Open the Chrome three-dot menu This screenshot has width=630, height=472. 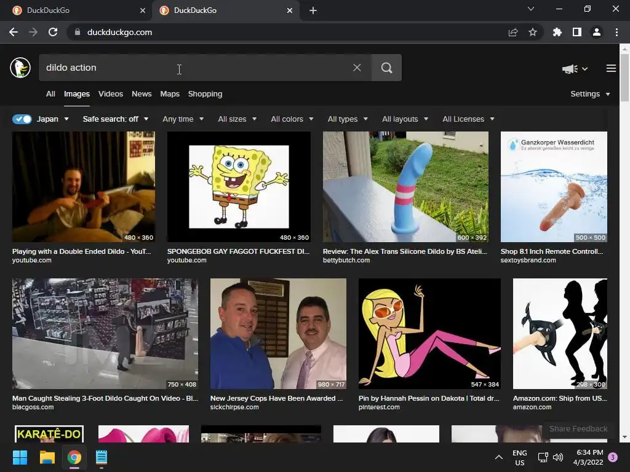pyautogui.click(x=616, y=32)
